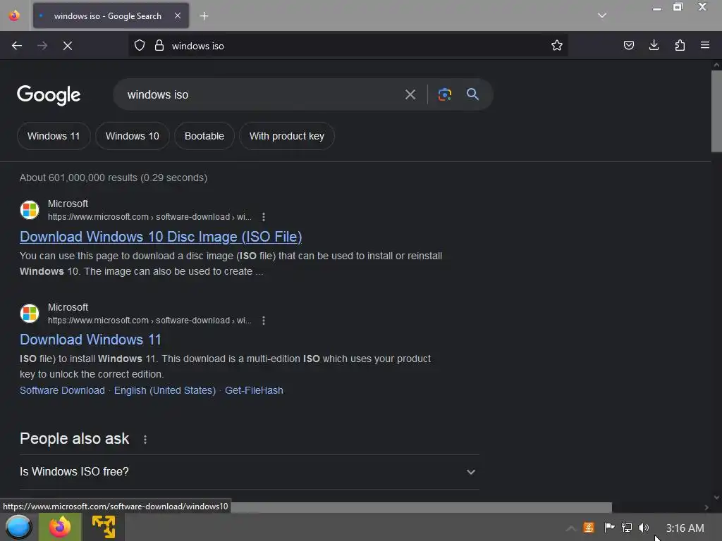The height and width of the screenshot is (541, 722).
Task: Open the Extensions puzzle icon
Action: coord(680,45)
